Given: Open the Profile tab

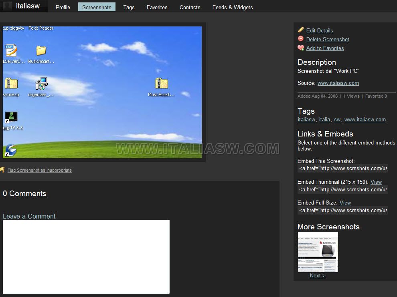Looking at the screenshot, I should (63, 7).
